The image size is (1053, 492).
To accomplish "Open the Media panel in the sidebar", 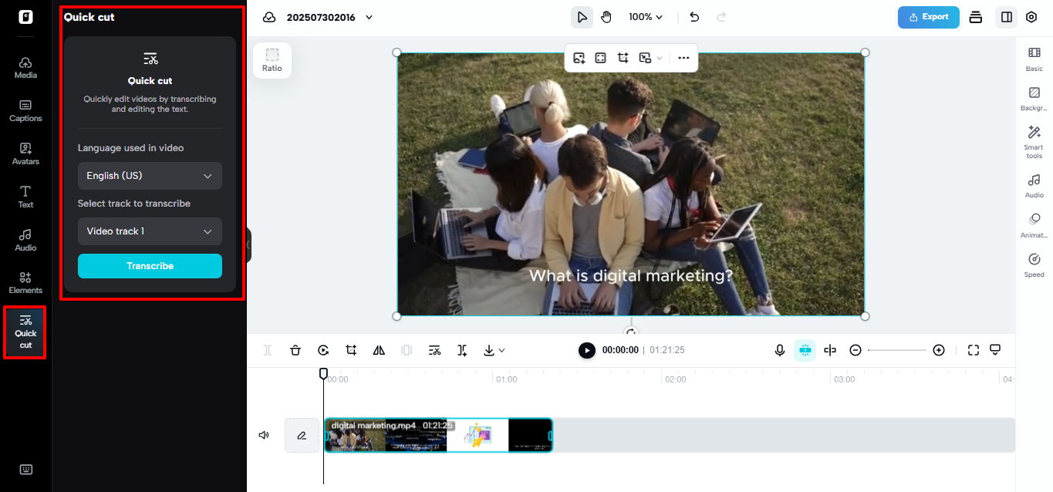I will coord(25,68).
